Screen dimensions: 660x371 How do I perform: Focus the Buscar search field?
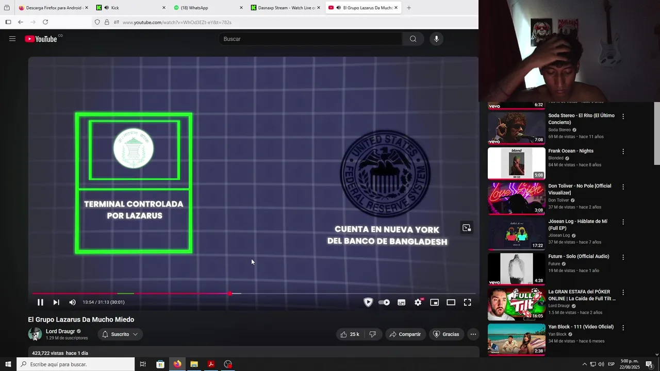point(311,39)
